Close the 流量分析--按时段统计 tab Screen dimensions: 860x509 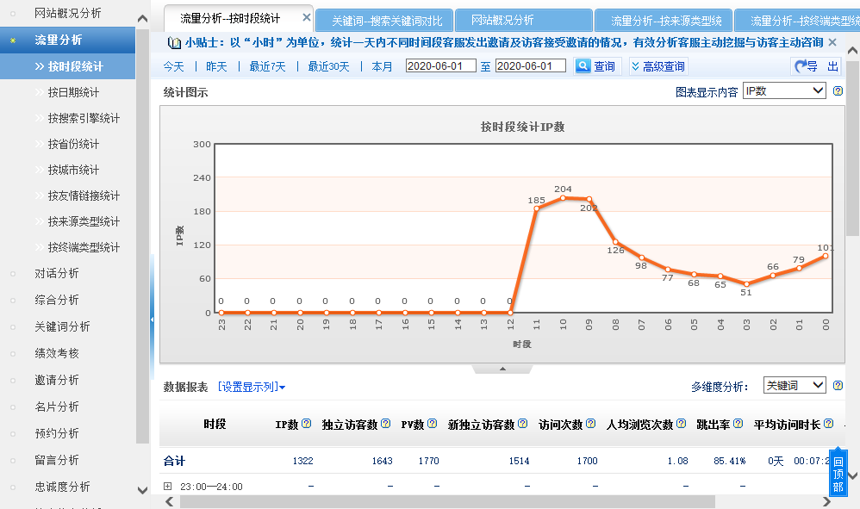point(306,17)
